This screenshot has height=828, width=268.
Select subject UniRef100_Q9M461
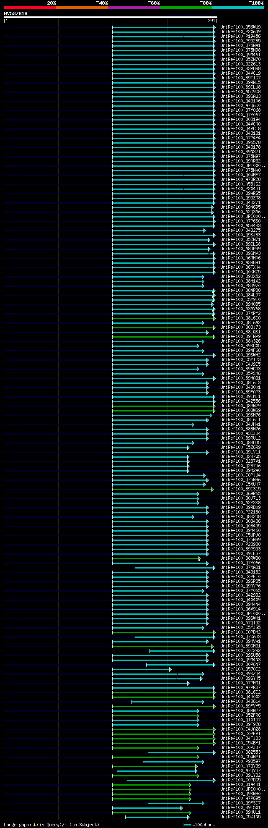[240, 55]
